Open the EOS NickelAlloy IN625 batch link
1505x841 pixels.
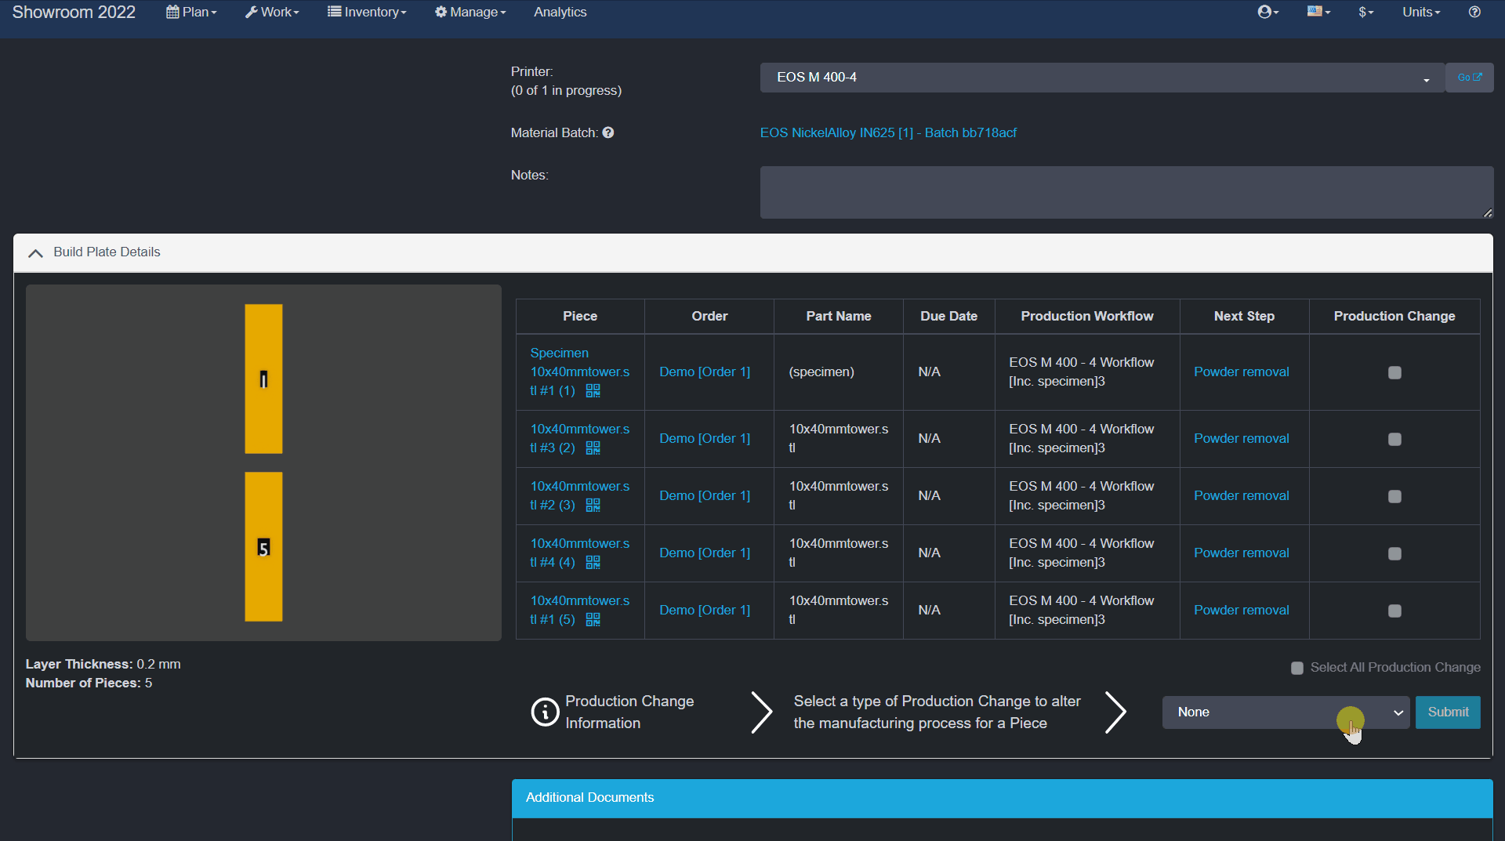(888, 132)
